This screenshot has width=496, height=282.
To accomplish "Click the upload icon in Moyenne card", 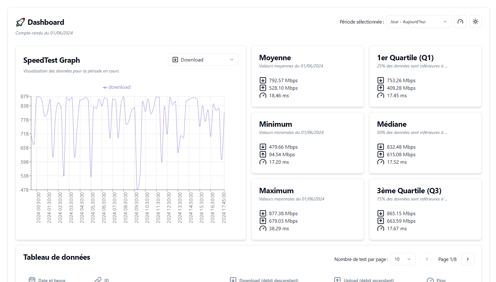I will pyautogui.click(x=263, y=88).
